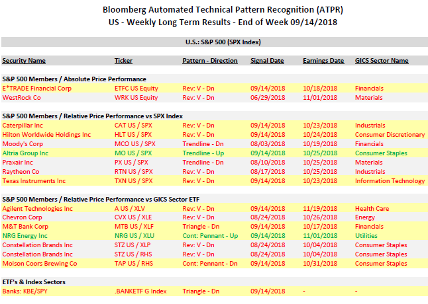Click the Consumer Discretionary sector for Hilton

(x=390, y=135)
